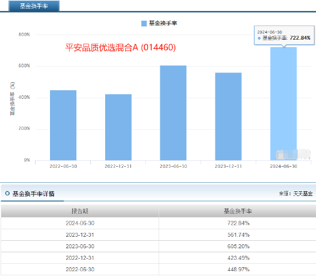Select table cell 423.49%
316x277 pixels.
coord(238,258)
